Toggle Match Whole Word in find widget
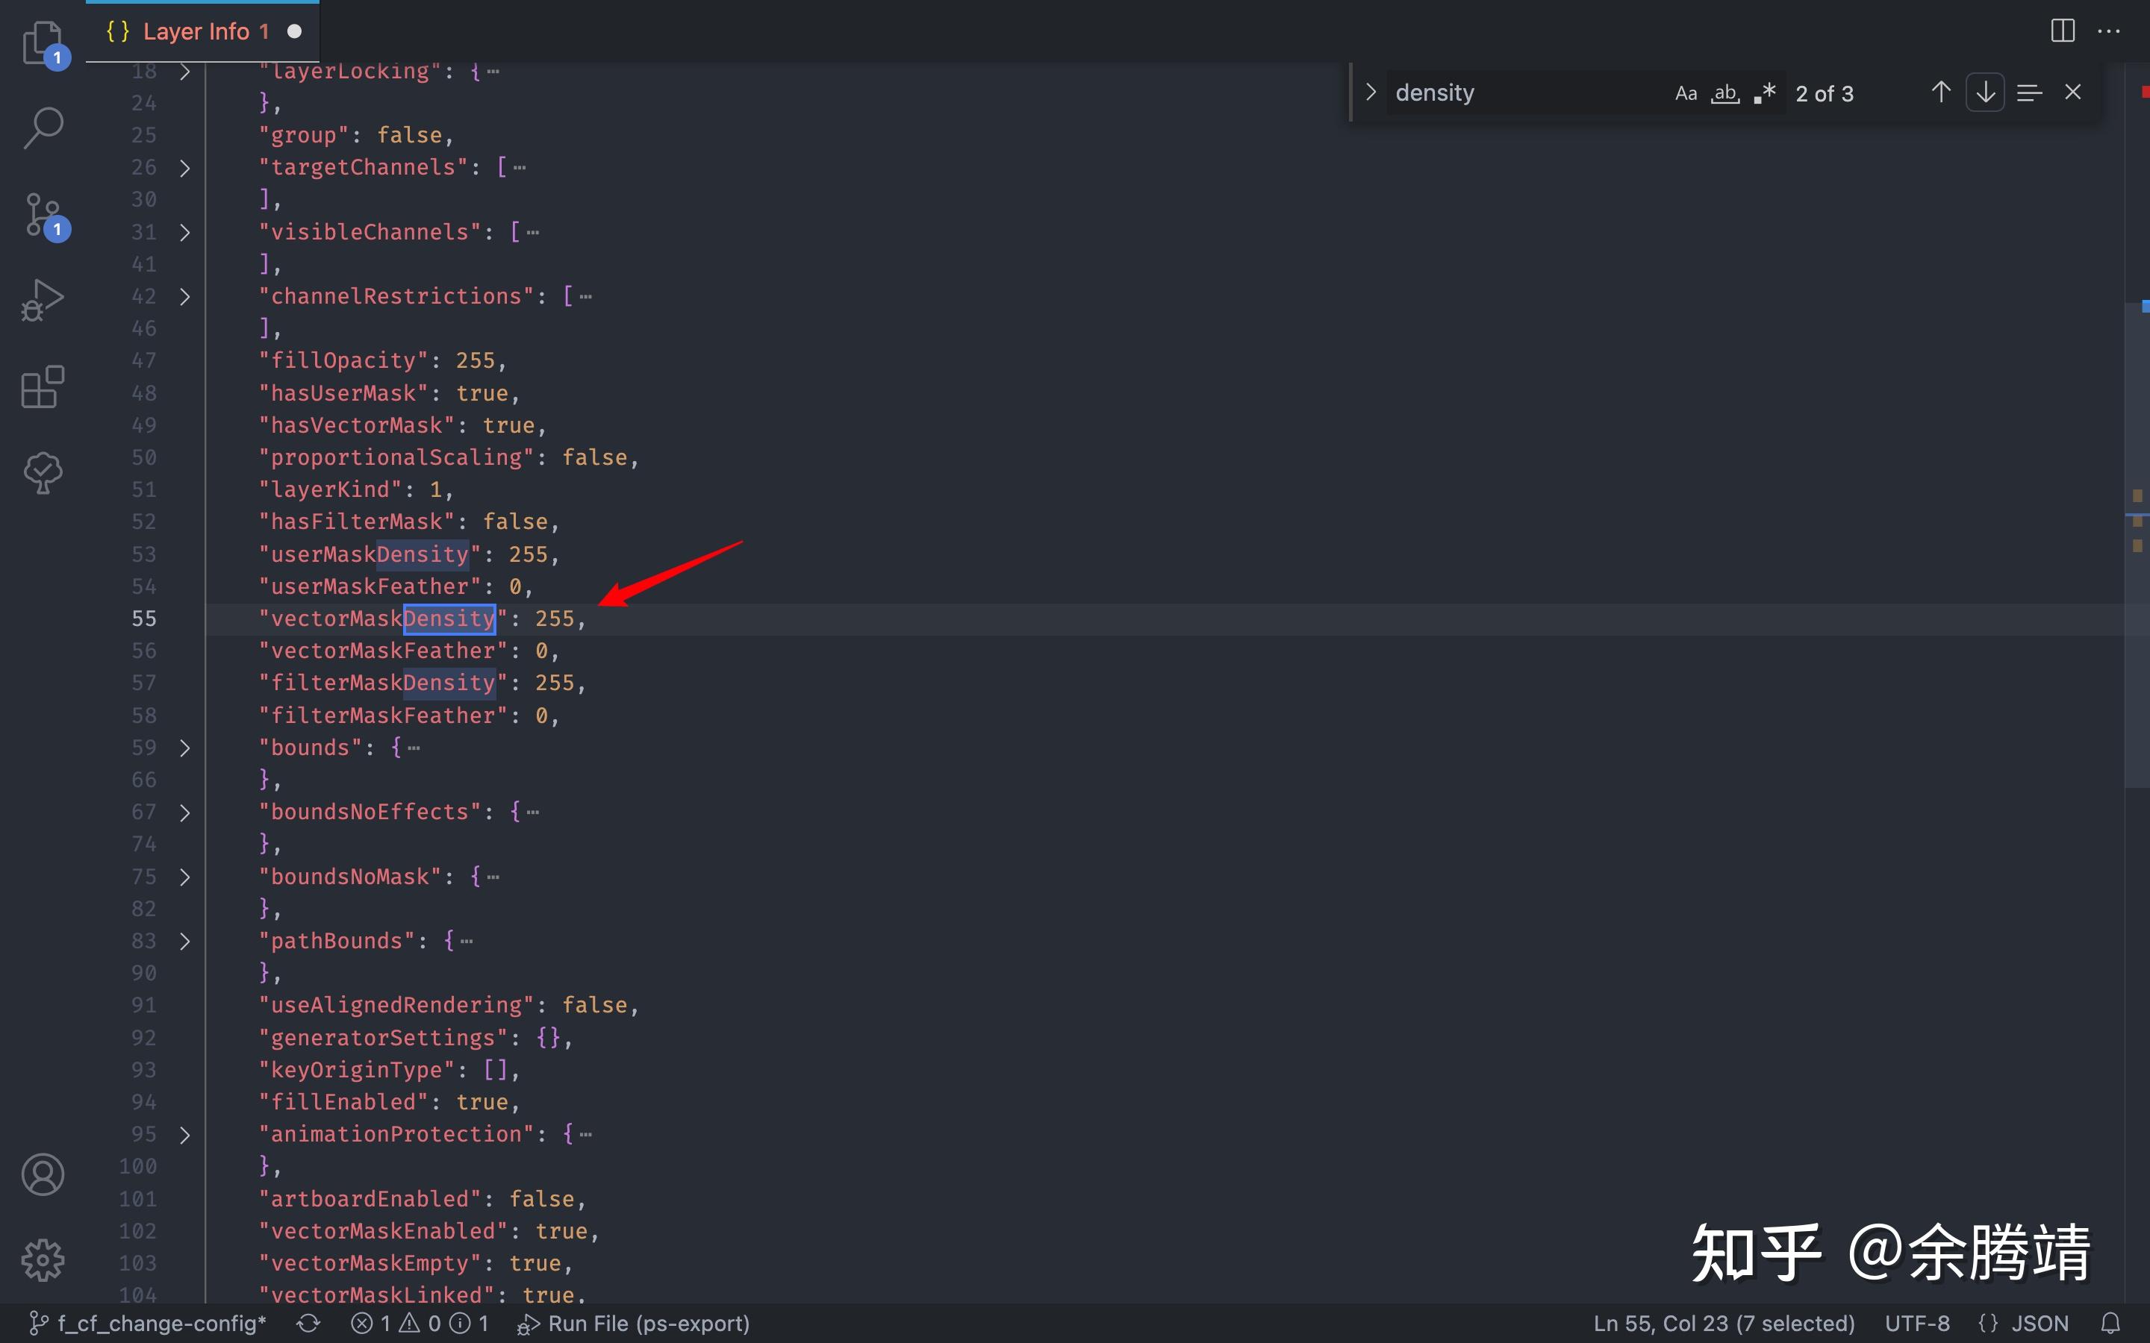Image resolution: width=2150 pixels, height=1343 pixels. (x=1724, y=93)
